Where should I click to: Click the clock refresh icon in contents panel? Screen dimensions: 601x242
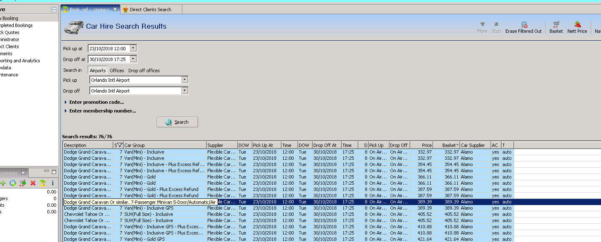click(13, 183)
